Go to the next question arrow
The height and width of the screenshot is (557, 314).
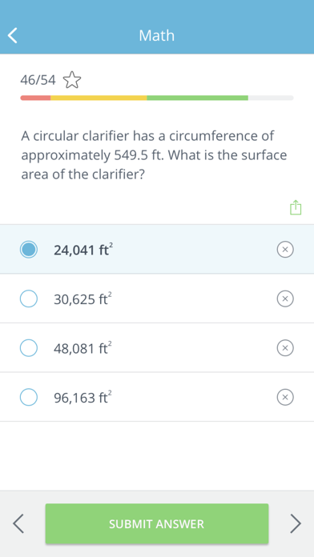click(x=295, y=523)
